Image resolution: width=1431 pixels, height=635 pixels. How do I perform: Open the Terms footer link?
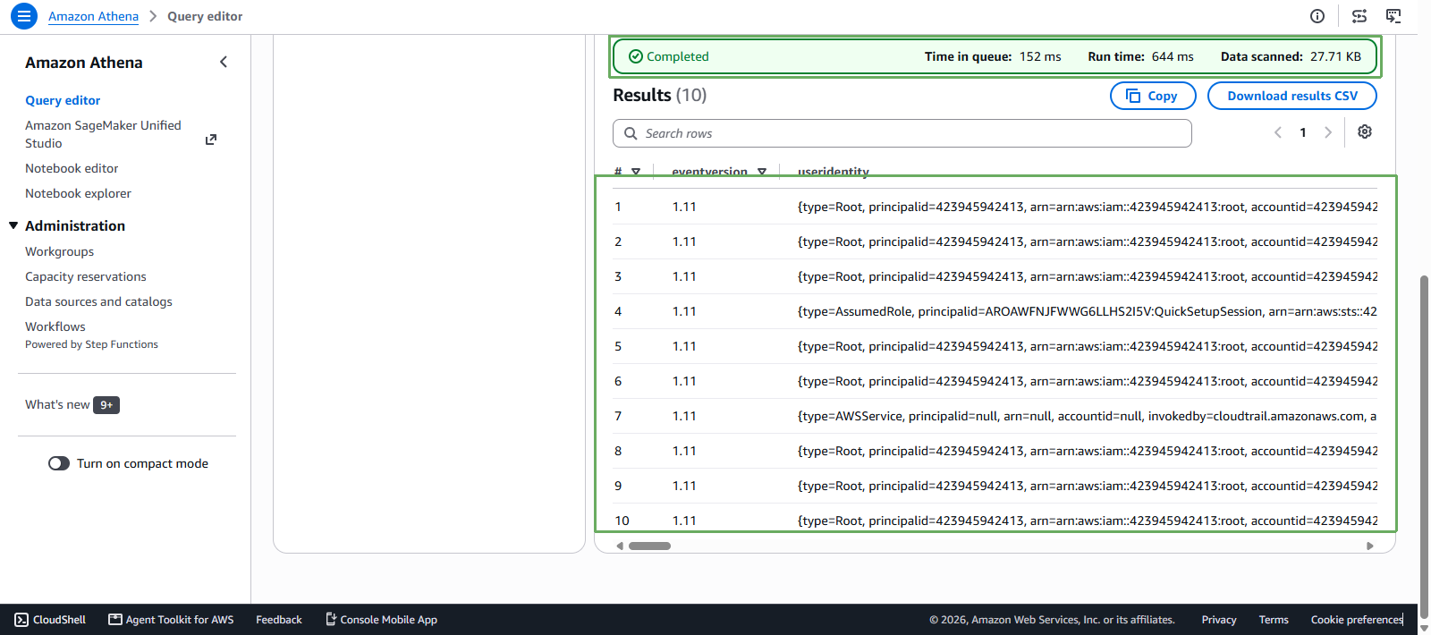tap(1274, 620)
